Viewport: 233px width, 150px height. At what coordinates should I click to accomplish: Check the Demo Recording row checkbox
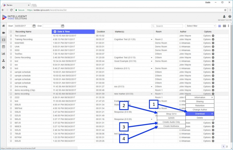11,57
